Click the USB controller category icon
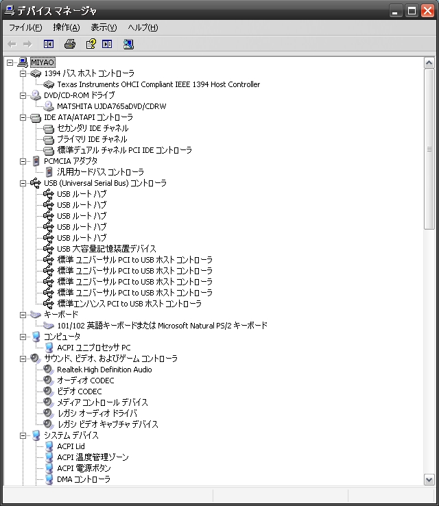Viewport: 439px width, 506px height. [36, 183]
